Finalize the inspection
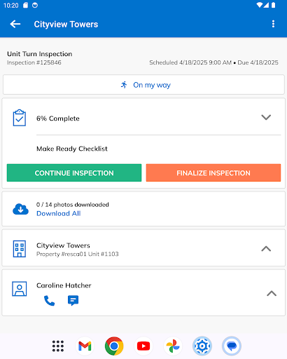287x359 pixels. tap(213, 172)
